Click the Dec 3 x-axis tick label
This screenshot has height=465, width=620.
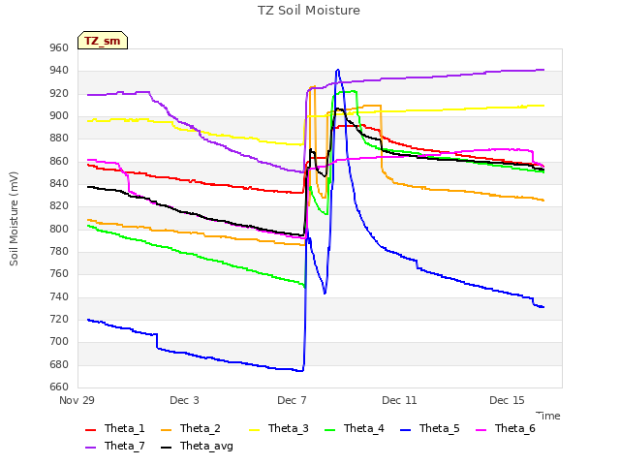click(184, 400)
